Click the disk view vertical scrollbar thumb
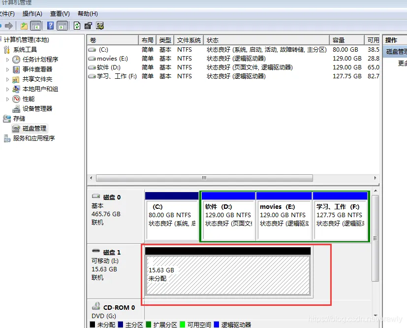Screen dimensions: 407x328 pyautogui.click(x=375, y=238)
